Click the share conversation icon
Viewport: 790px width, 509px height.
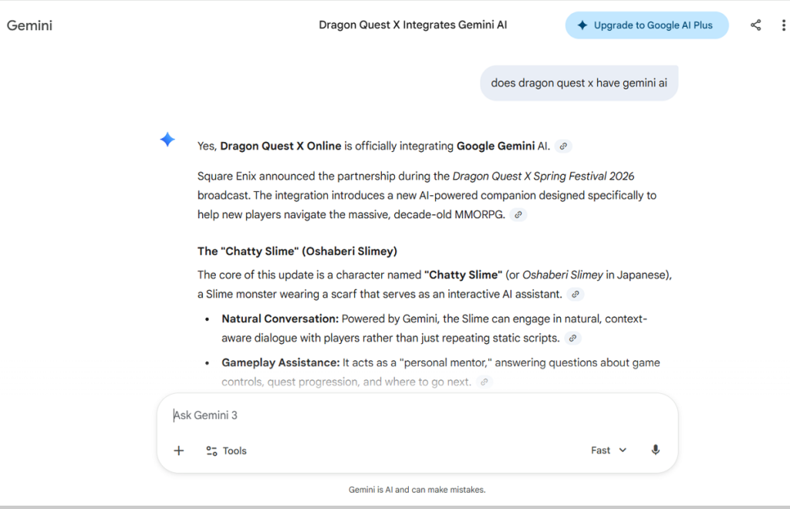(755, 25)
